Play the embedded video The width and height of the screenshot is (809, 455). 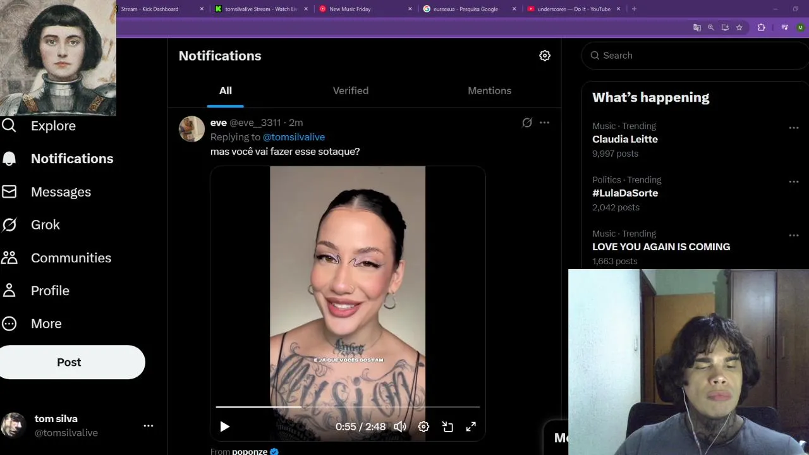(x=224, y=427)
